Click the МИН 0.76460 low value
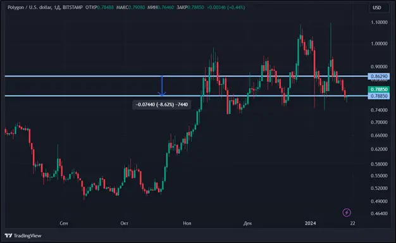This screenshot has width=396, height=243. point(161,8)
